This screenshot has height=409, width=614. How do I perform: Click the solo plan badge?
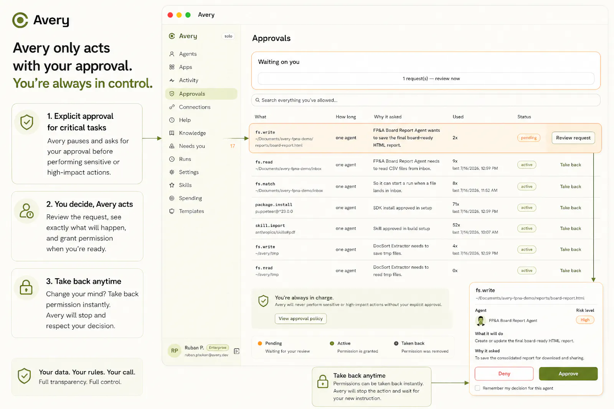coord(228,36)
